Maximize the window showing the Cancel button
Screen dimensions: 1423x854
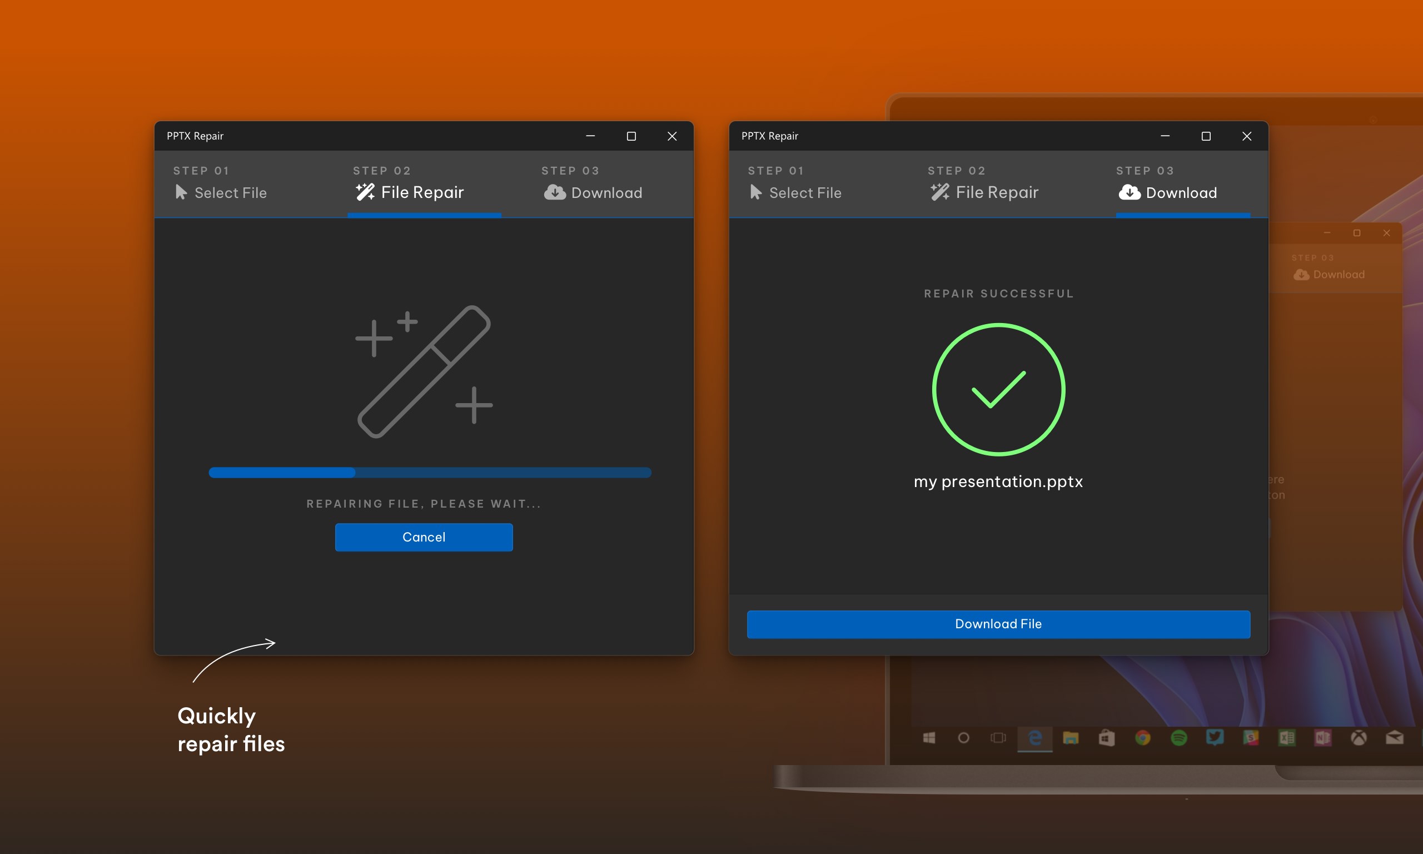pos(631,136)
